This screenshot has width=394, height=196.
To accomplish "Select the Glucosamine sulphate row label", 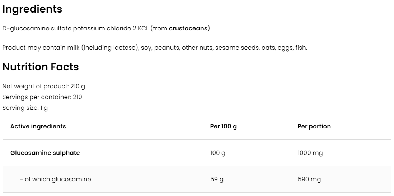I will click(x=45, y=153).
